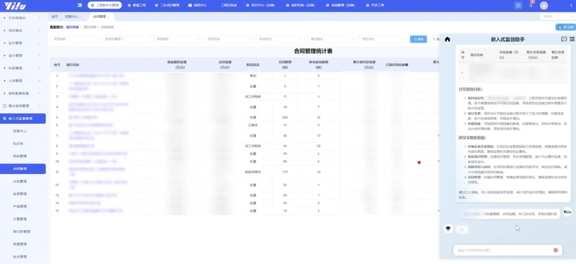The width and height of the screenshot is (576, 264).
Task: Click the 项目名称 search input field
Action: click(x=74, y=39)
